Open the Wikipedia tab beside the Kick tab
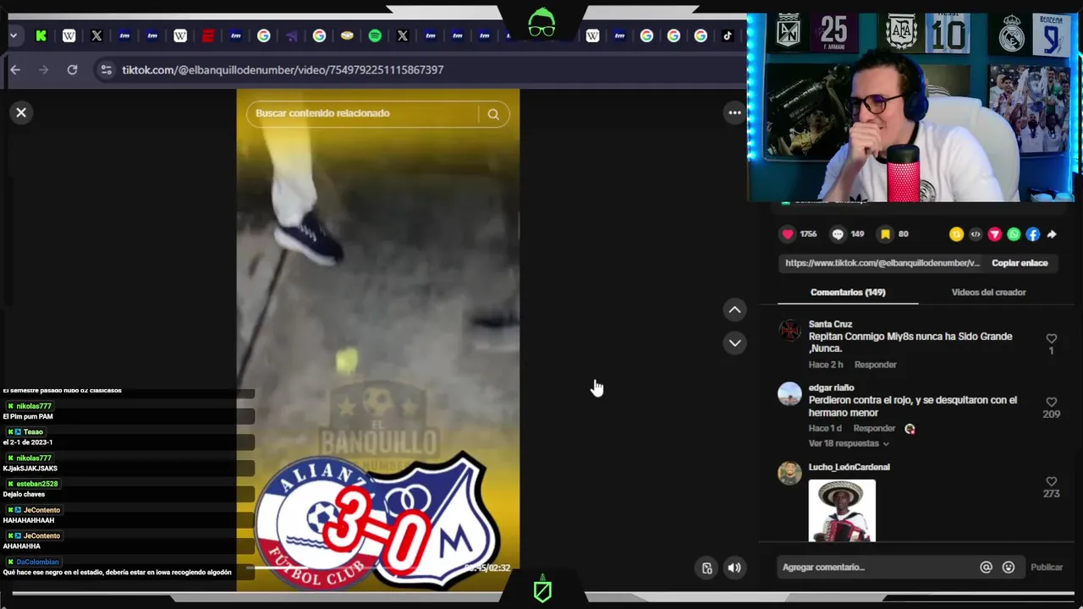This screenshot has height=609, width=1083. click(x=69, y=36)
